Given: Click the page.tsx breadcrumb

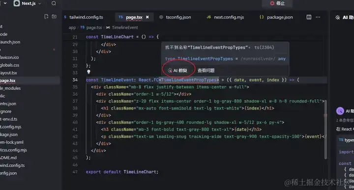Looking at the screenshot, I should pos(94,27).
